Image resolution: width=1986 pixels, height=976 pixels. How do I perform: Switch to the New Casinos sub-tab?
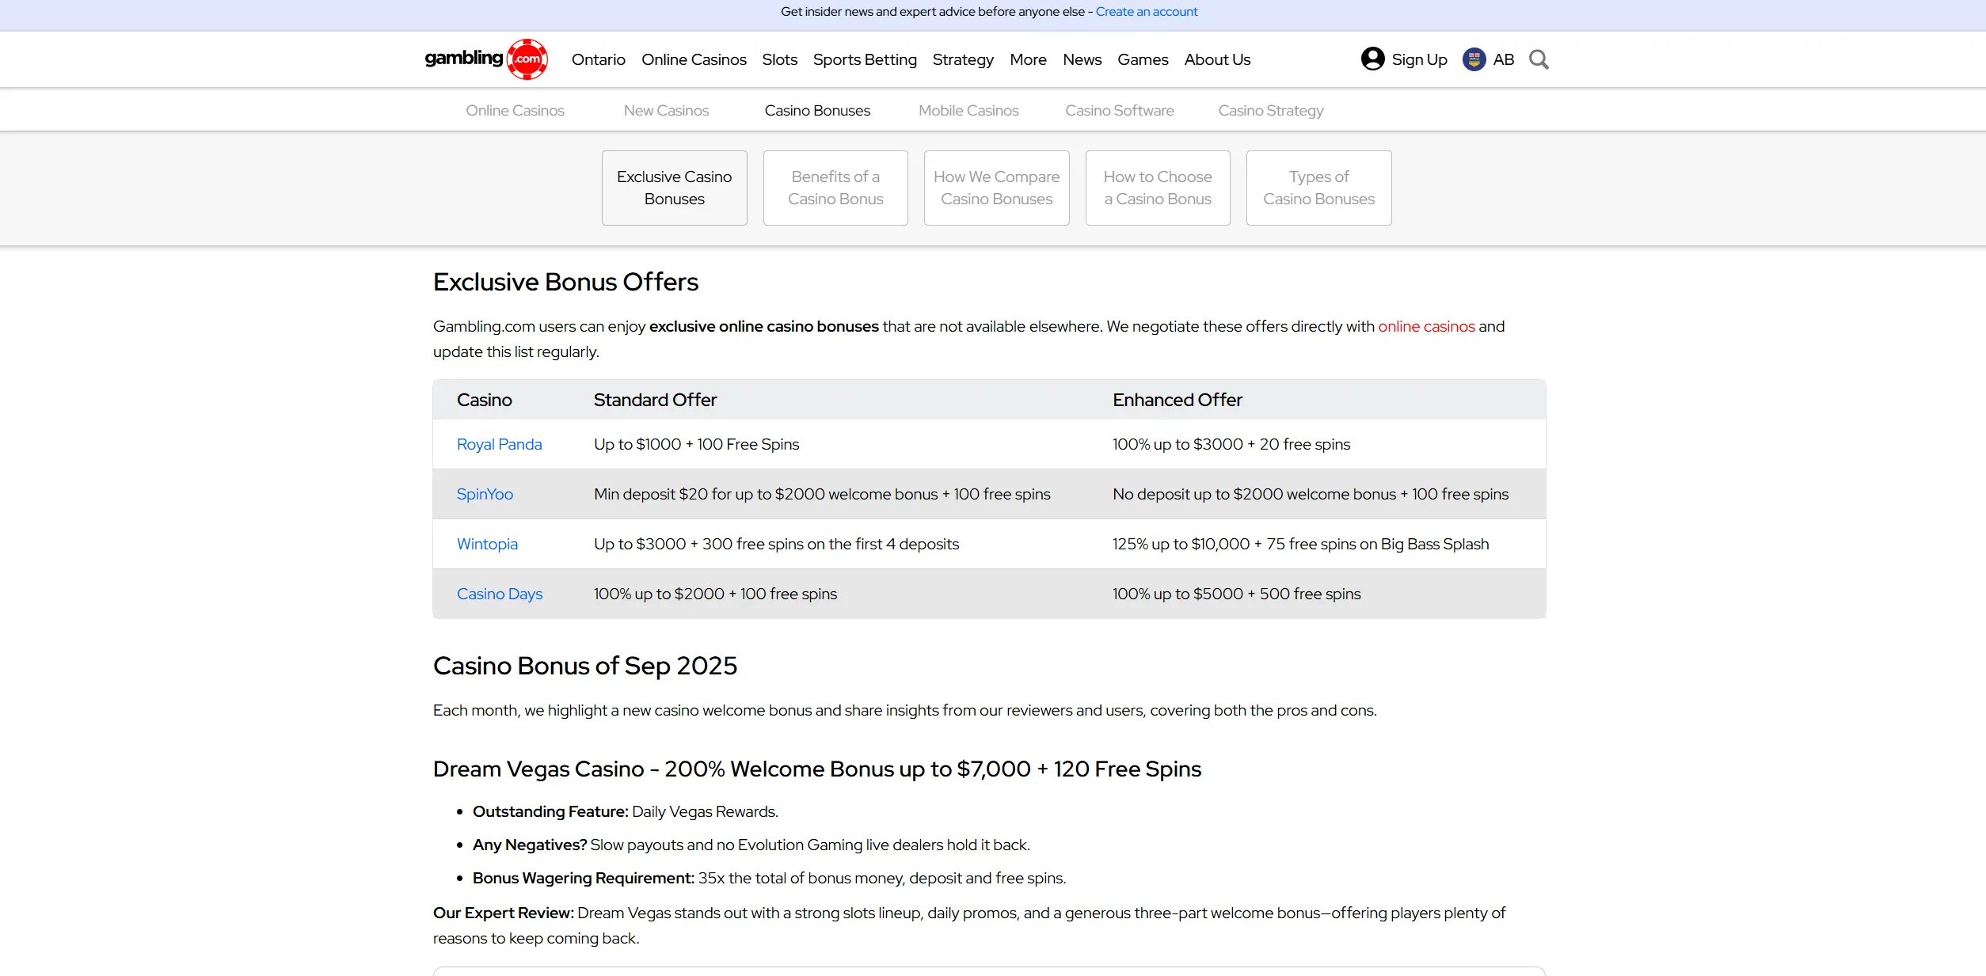click(666, 111)
